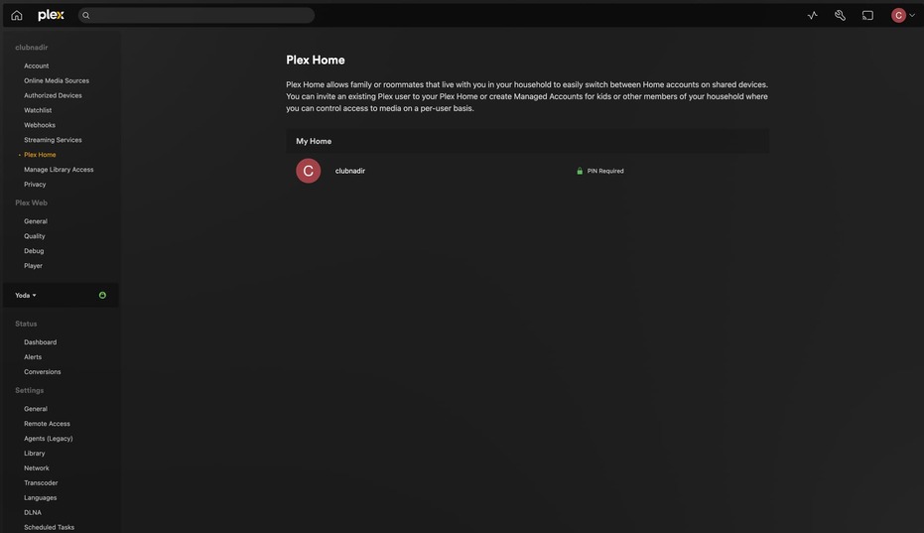
Task: Open Languages settings
Action: (40, 497)
